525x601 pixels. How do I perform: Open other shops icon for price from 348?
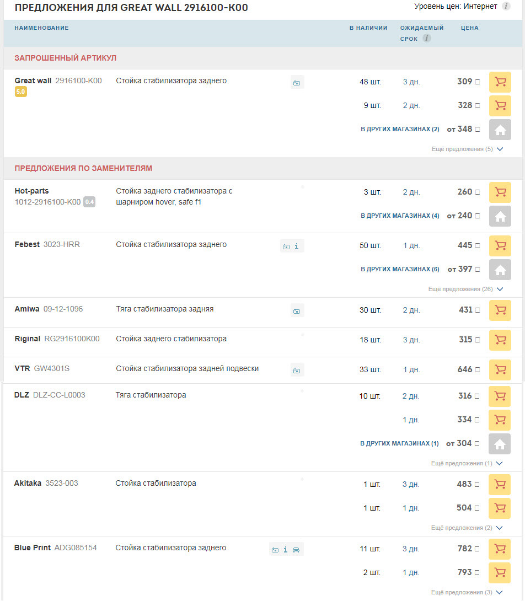point(500,130)
